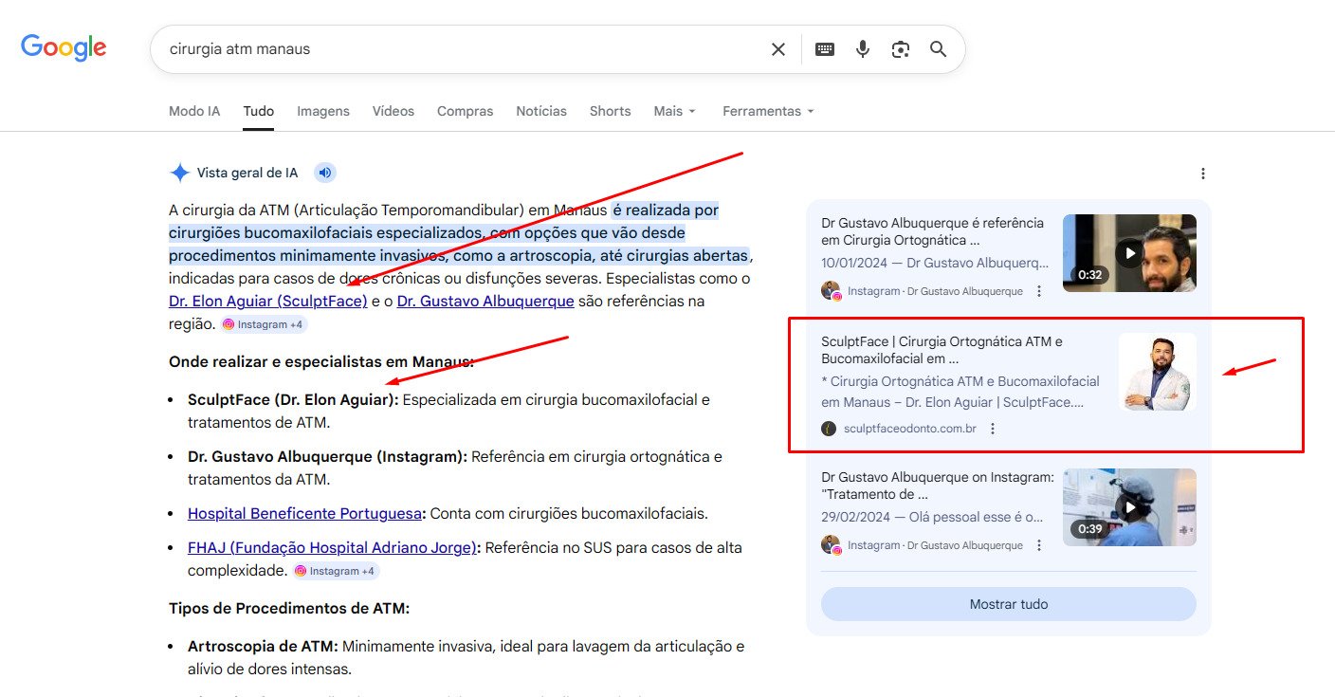Play the 0:39 Tratamento video thumbnail
Screen dimensions: 1335x697
tap(1129, 507)
